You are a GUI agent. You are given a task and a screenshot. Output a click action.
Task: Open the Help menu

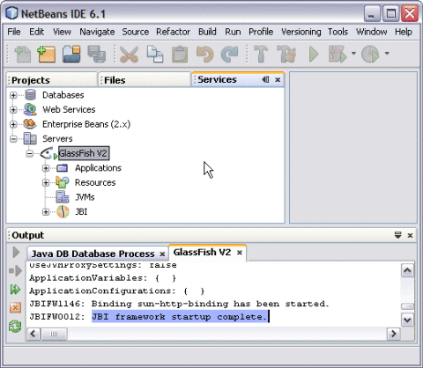404,32
